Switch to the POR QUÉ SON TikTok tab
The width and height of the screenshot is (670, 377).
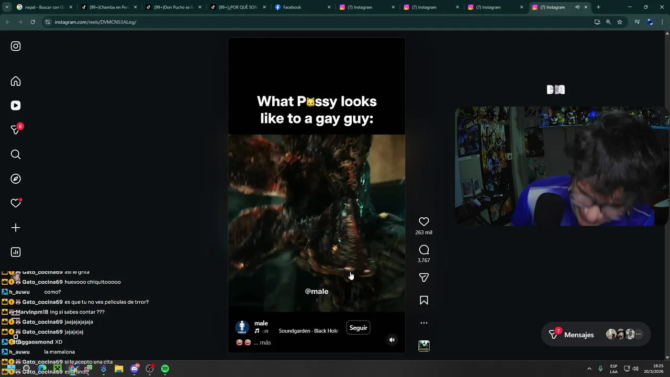238,7
